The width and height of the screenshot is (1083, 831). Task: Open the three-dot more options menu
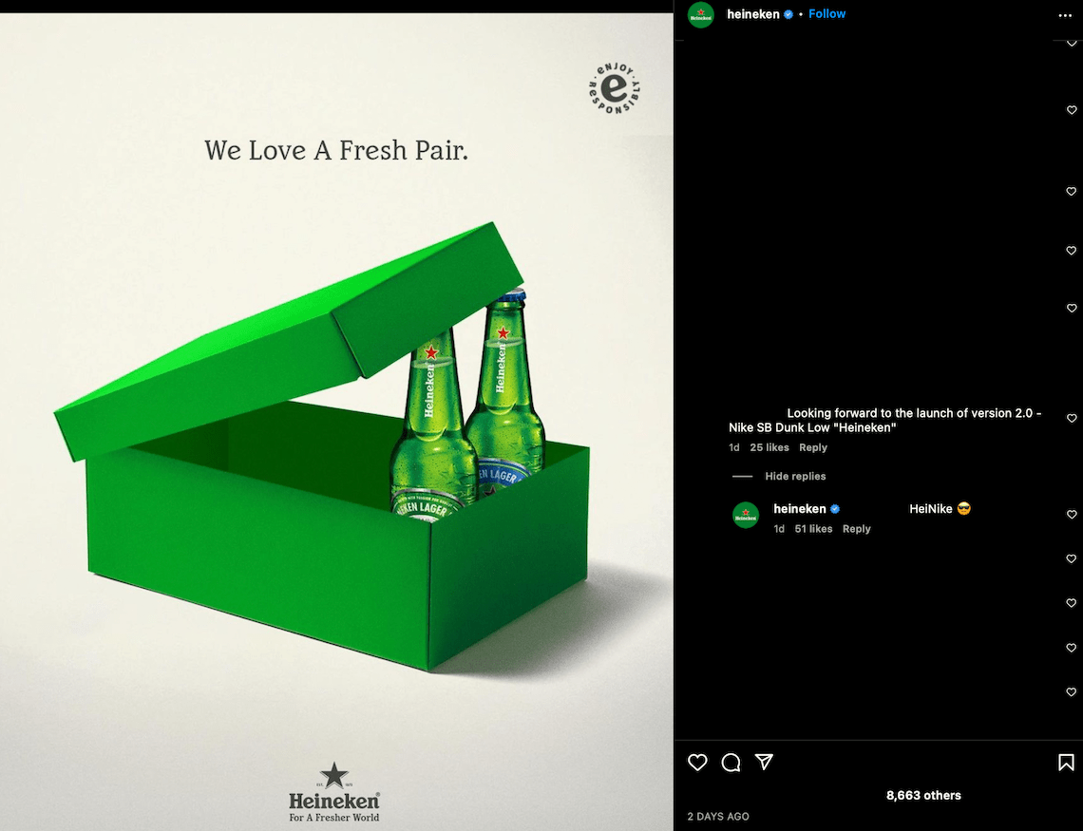click(1064, 15)
